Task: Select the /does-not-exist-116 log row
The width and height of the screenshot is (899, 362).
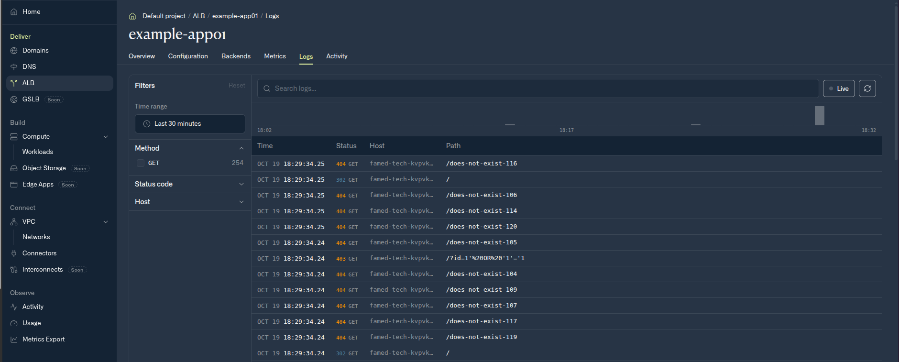Action: point(567,164)
